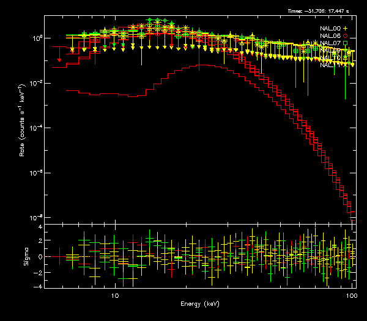This screenshot has width=367, height=321.
Task: Click the green square marker for NAI_07
Action: point(345,43)
